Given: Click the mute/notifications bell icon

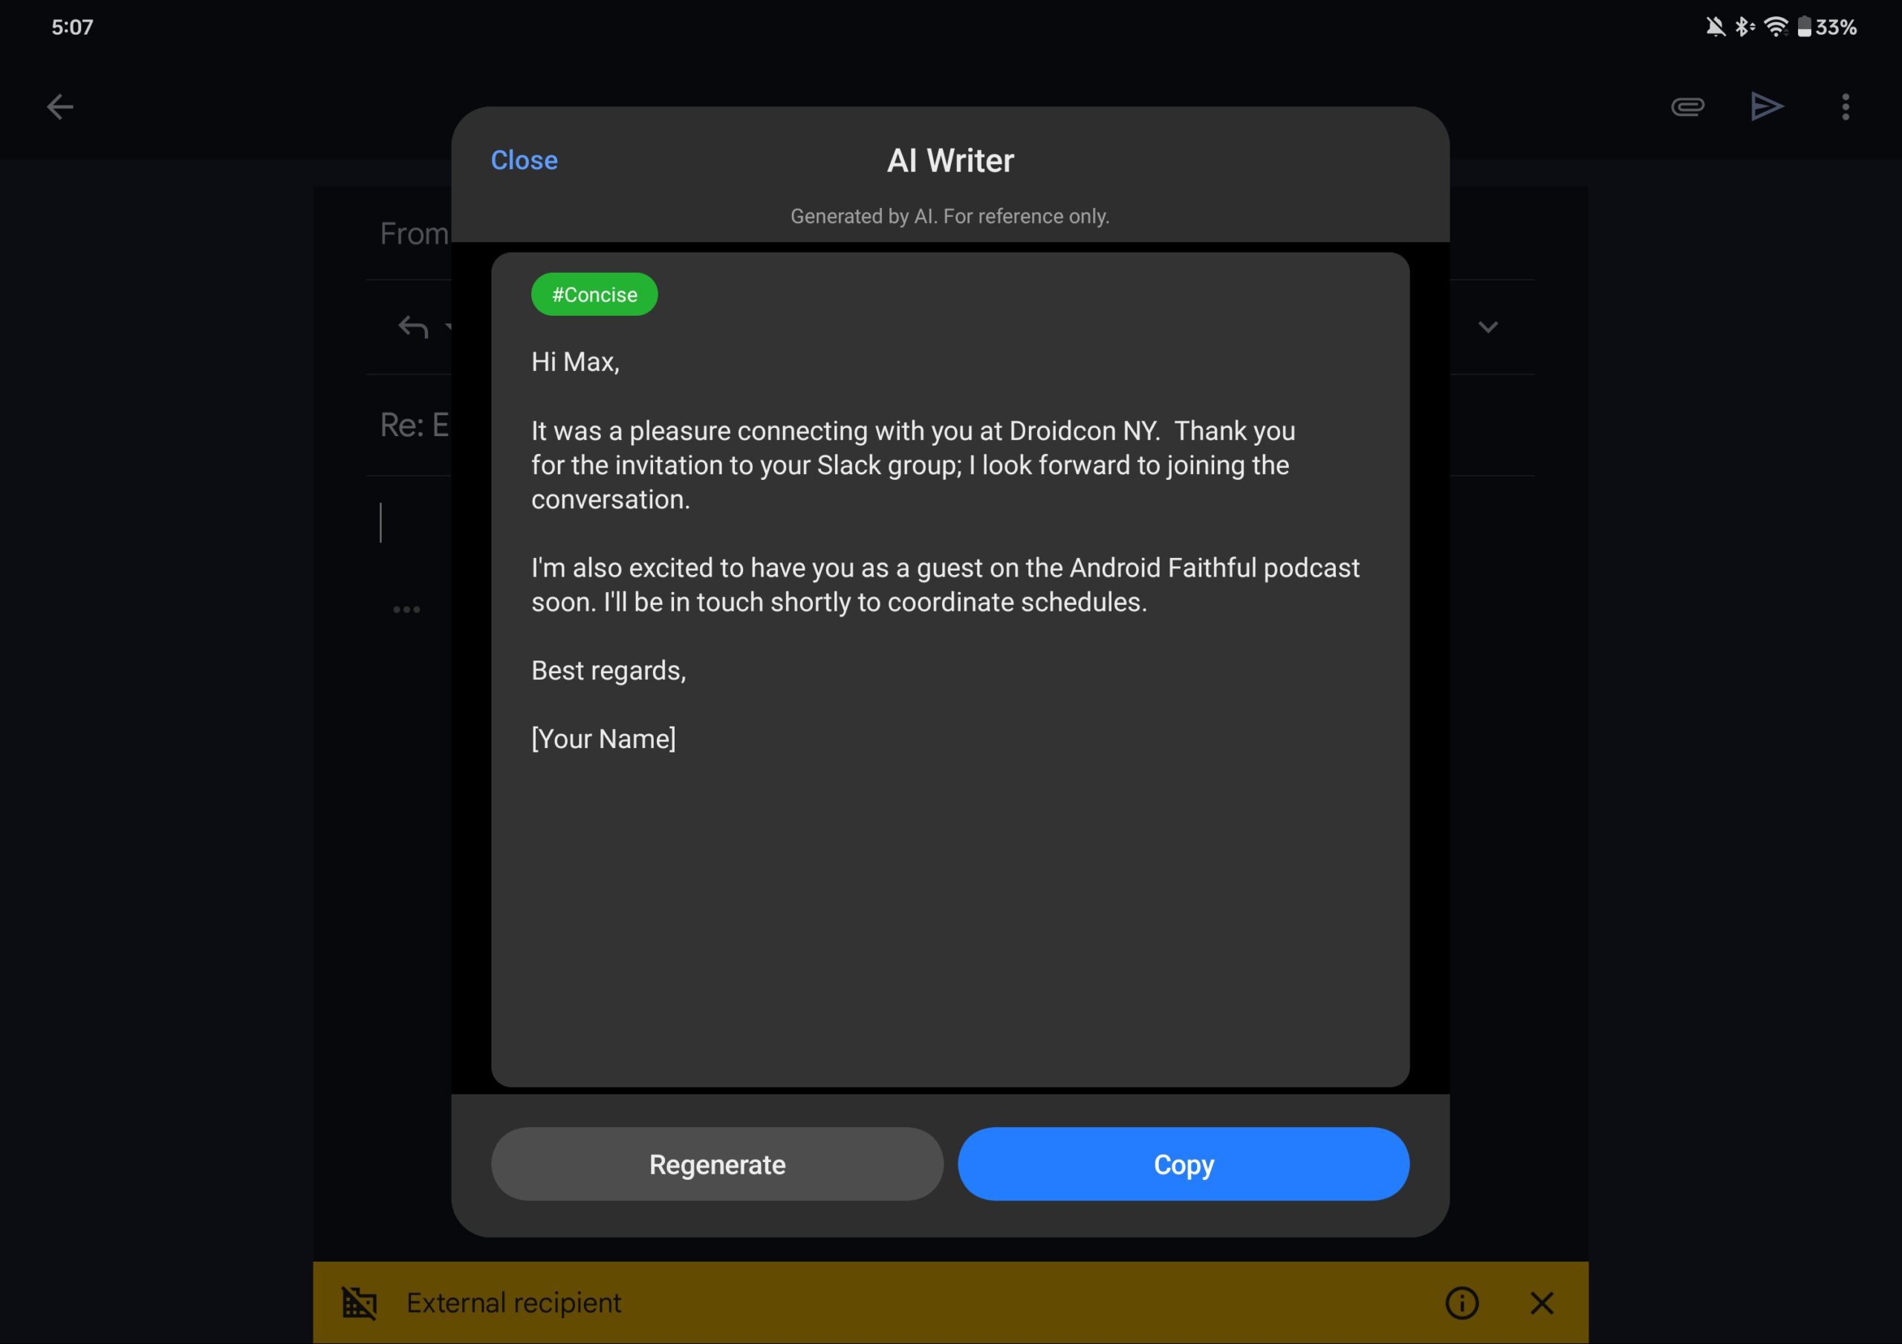Looking at the screenshot, I should point(1715,25).
